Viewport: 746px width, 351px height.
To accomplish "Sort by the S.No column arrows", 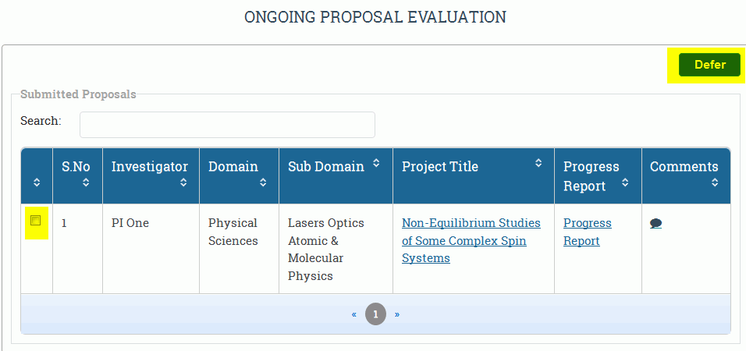I will click(86, 183).
